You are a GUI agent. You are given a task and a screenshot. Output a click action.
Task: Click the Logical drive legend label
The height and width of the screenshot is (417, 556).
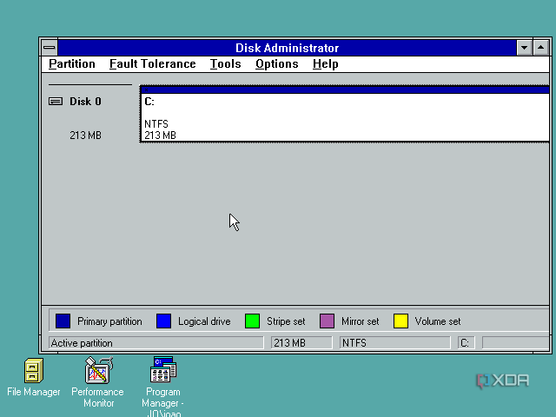204,321
